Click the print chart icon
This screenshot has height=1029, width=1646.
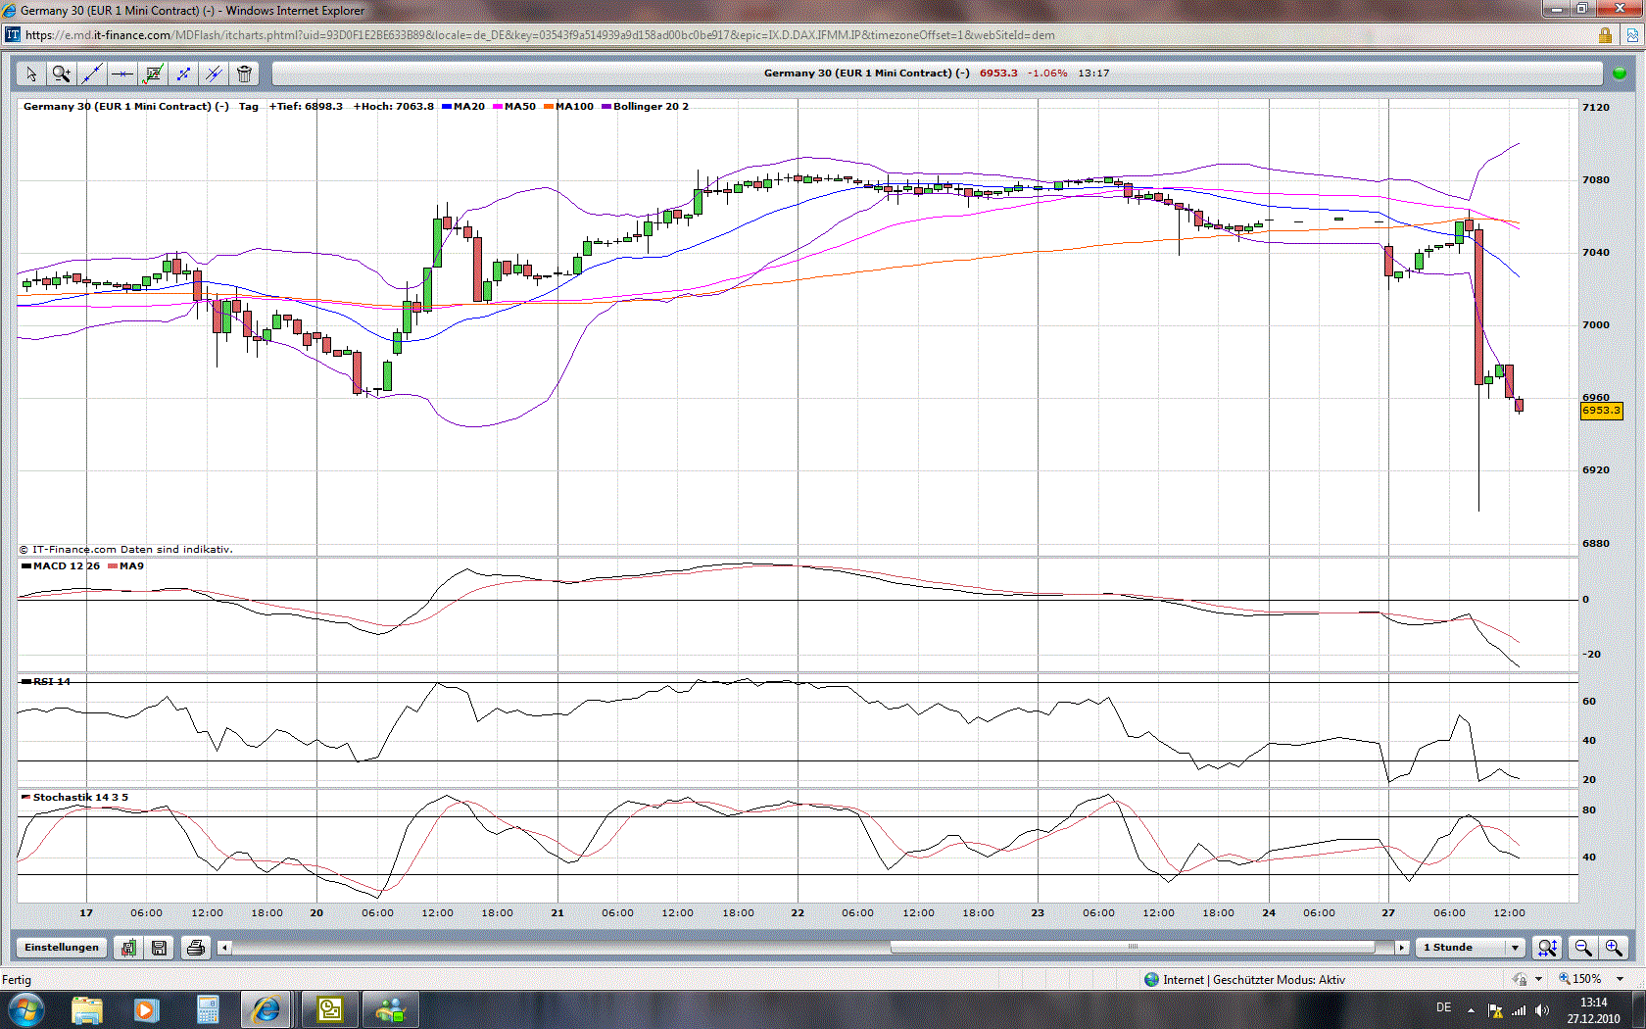pos(195,948)
